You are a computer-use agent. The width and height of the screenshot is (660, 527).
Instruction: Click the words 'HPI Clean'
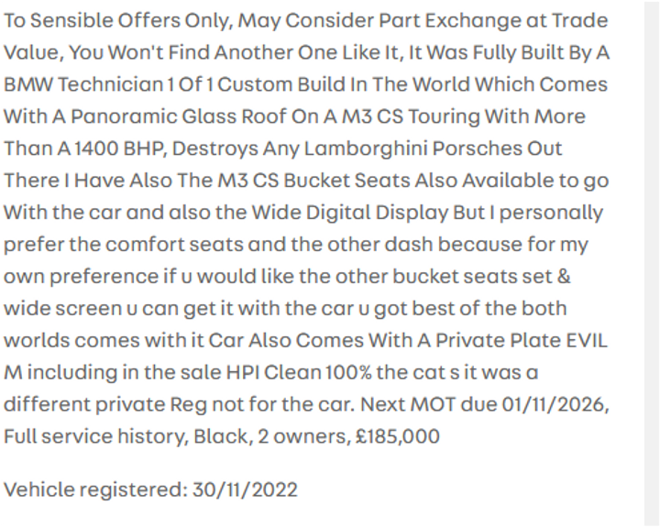coord(274,372)
